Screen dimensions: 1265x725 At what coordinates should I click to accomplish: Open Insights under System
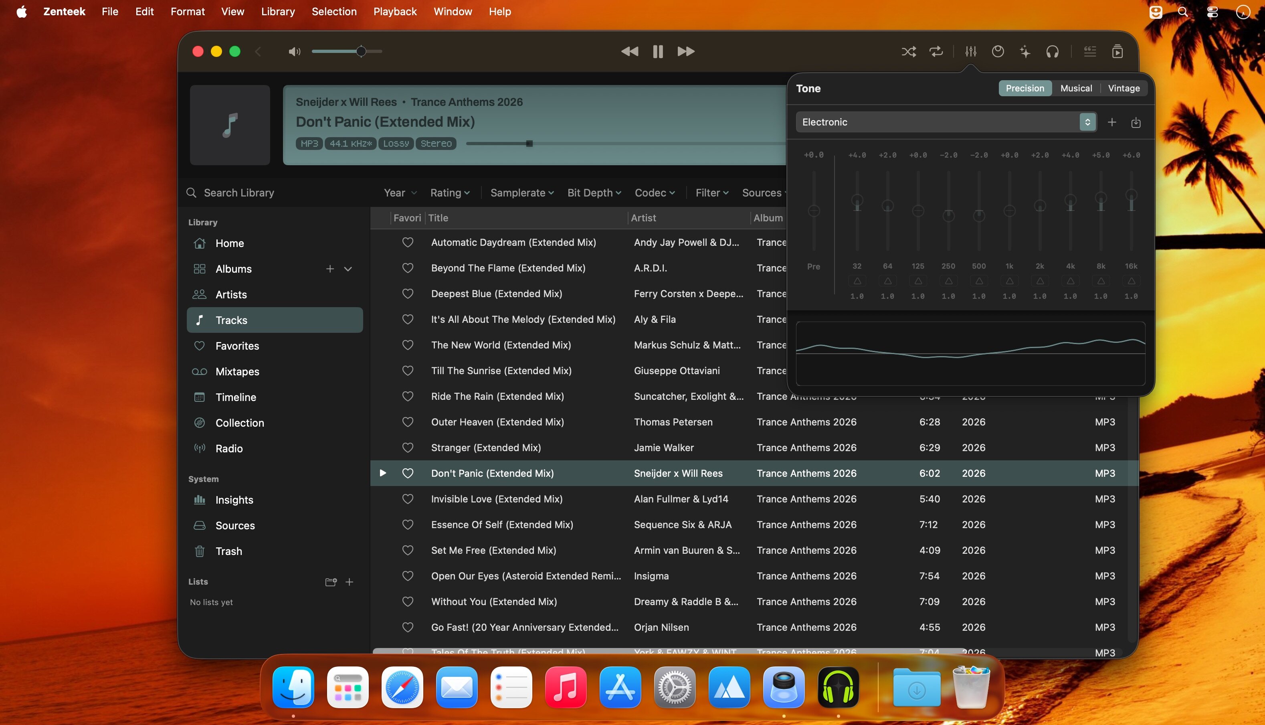(275, 499)
